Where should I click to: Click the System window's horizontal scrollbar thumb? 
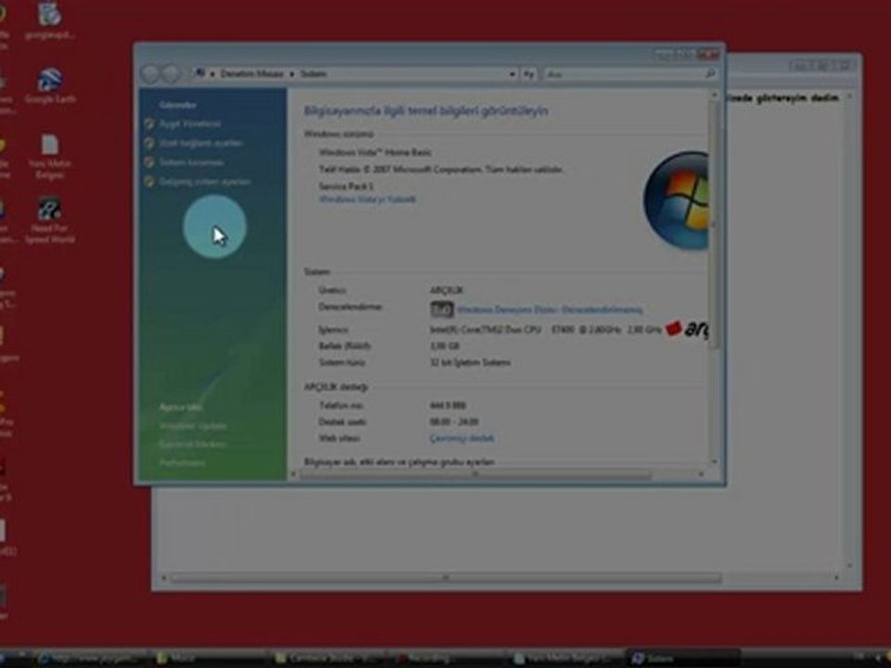475,474
